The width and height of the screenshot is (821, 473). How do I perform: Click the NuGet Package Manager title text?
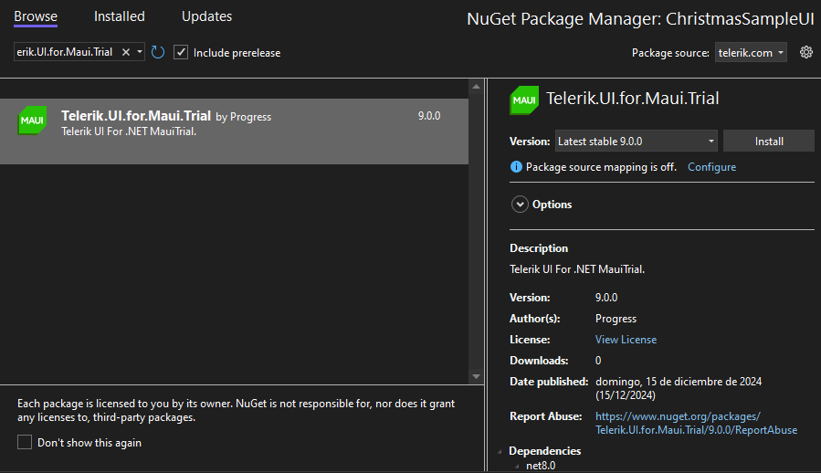tap(640, 19)
